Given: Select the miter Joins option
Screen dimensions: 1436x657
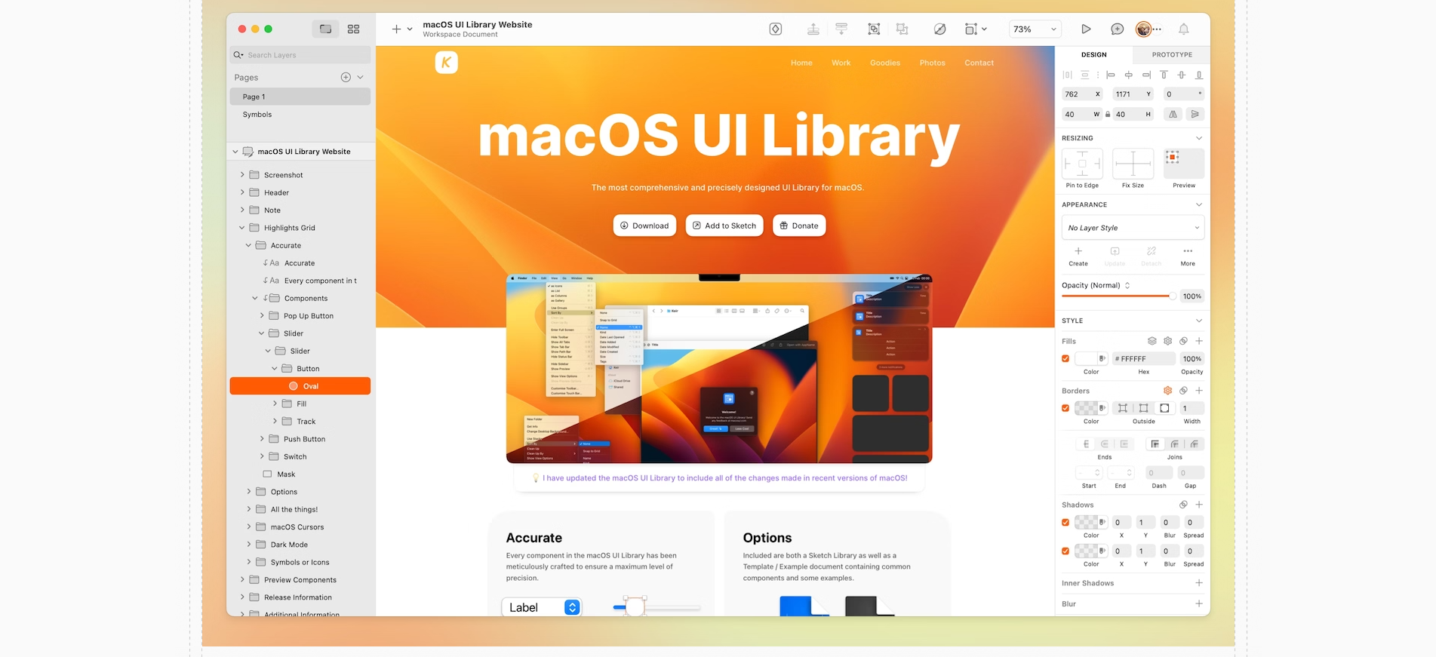Looking at the screenshot, I should pyautogui.click(x=1155, y=444).
